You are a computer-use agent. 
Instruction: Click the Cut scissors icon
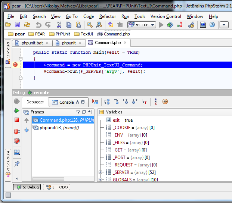(x=59, y=25)
